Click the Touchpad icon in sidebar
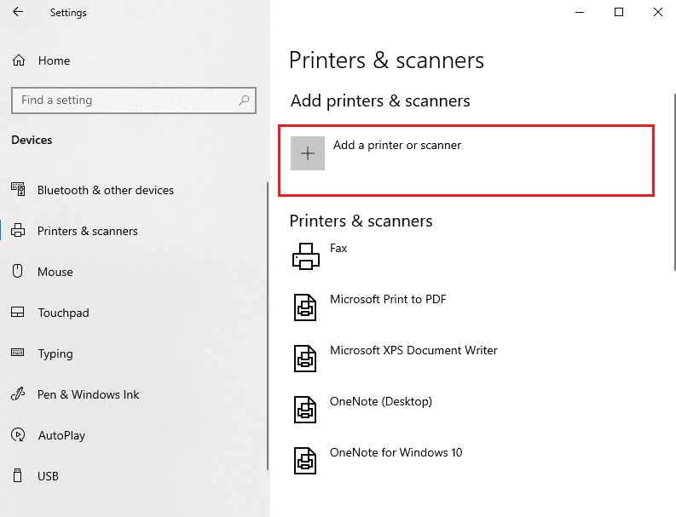The height and width of the screenshot is (517, 676). pyautogui.click(x=18, y=312)
